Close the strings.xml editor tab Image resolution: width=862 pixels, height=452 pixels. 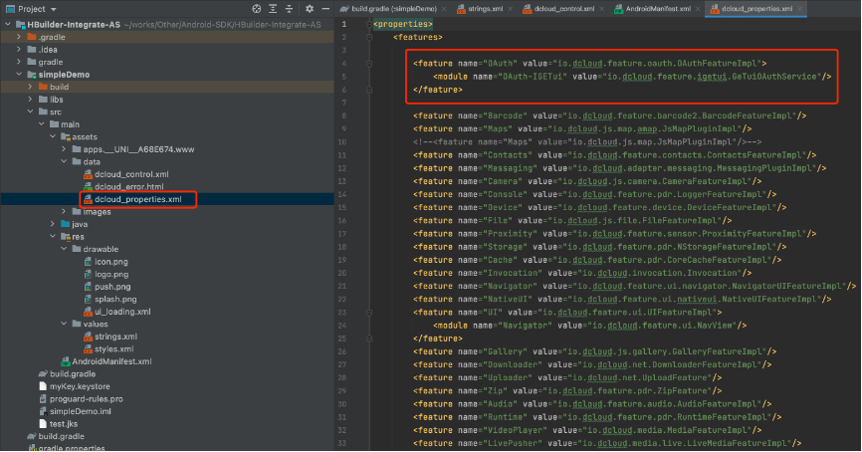pyautogui.click(x=511, y=9)
